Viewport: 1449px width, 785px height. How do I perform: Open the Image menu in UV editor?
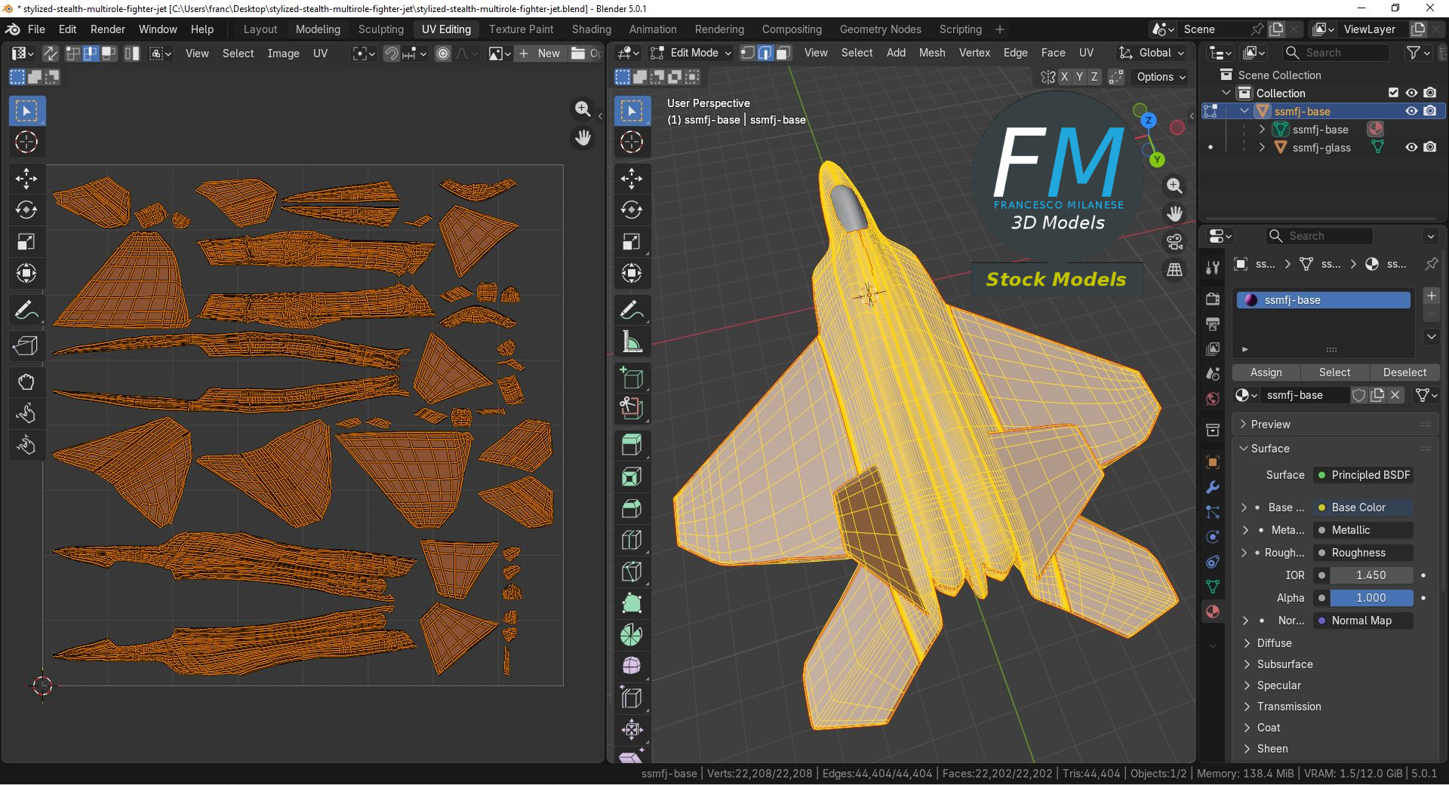tap(283, 54)
